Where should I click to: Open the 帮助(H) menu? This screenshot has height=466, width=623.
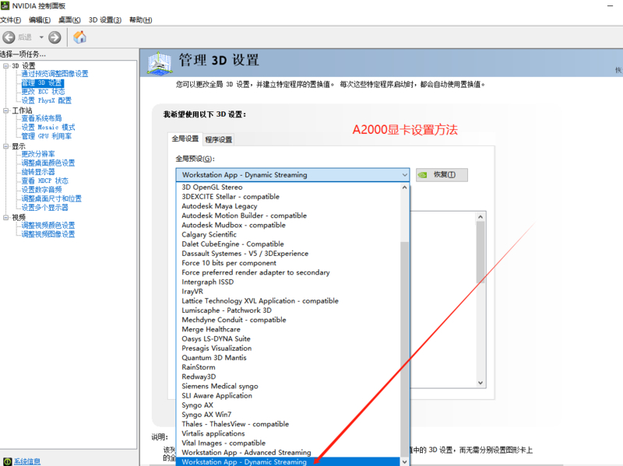coord(141,20)
